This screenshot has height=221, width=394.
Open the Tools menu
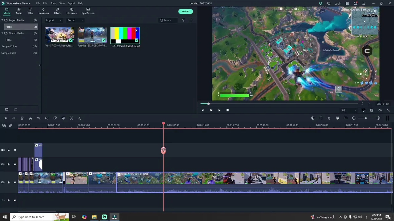click(x=54, y=3)
